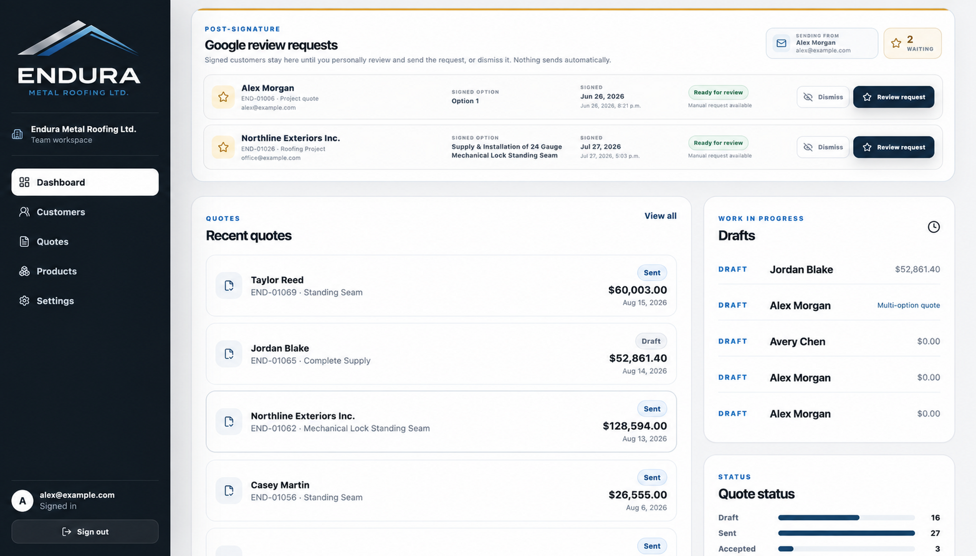Click the Dashboard grid icon

24,182
